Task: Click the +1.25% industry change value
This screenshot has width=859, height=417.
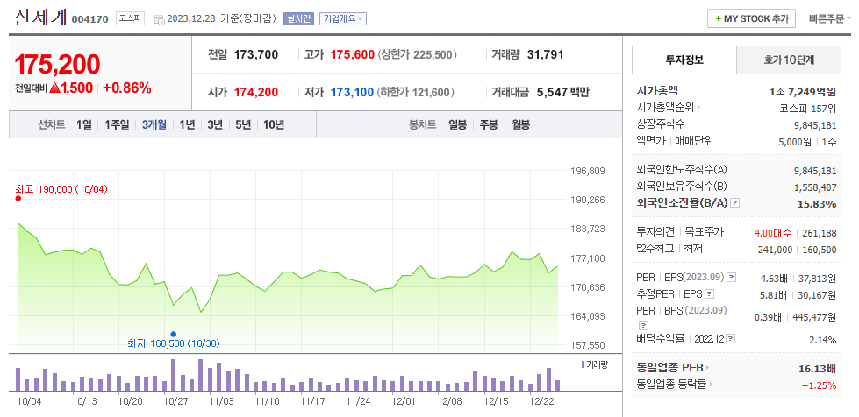Action: click(x=819, y=385)
